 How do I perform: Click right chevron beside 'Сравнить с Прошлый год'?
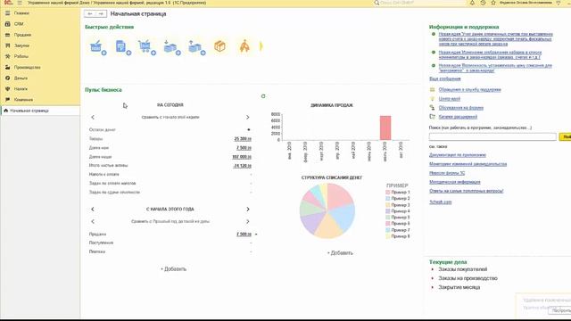248,222
